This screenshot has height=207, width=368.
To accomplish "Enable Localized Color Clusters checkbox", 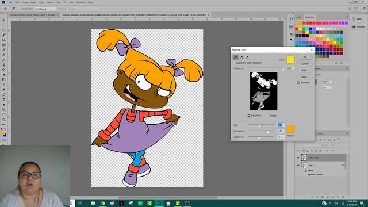I will (x=234, y=63).
